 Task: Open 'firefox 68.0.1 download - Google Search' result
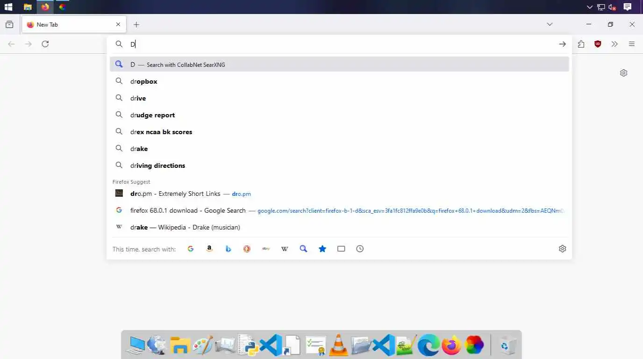coord(339,210)
